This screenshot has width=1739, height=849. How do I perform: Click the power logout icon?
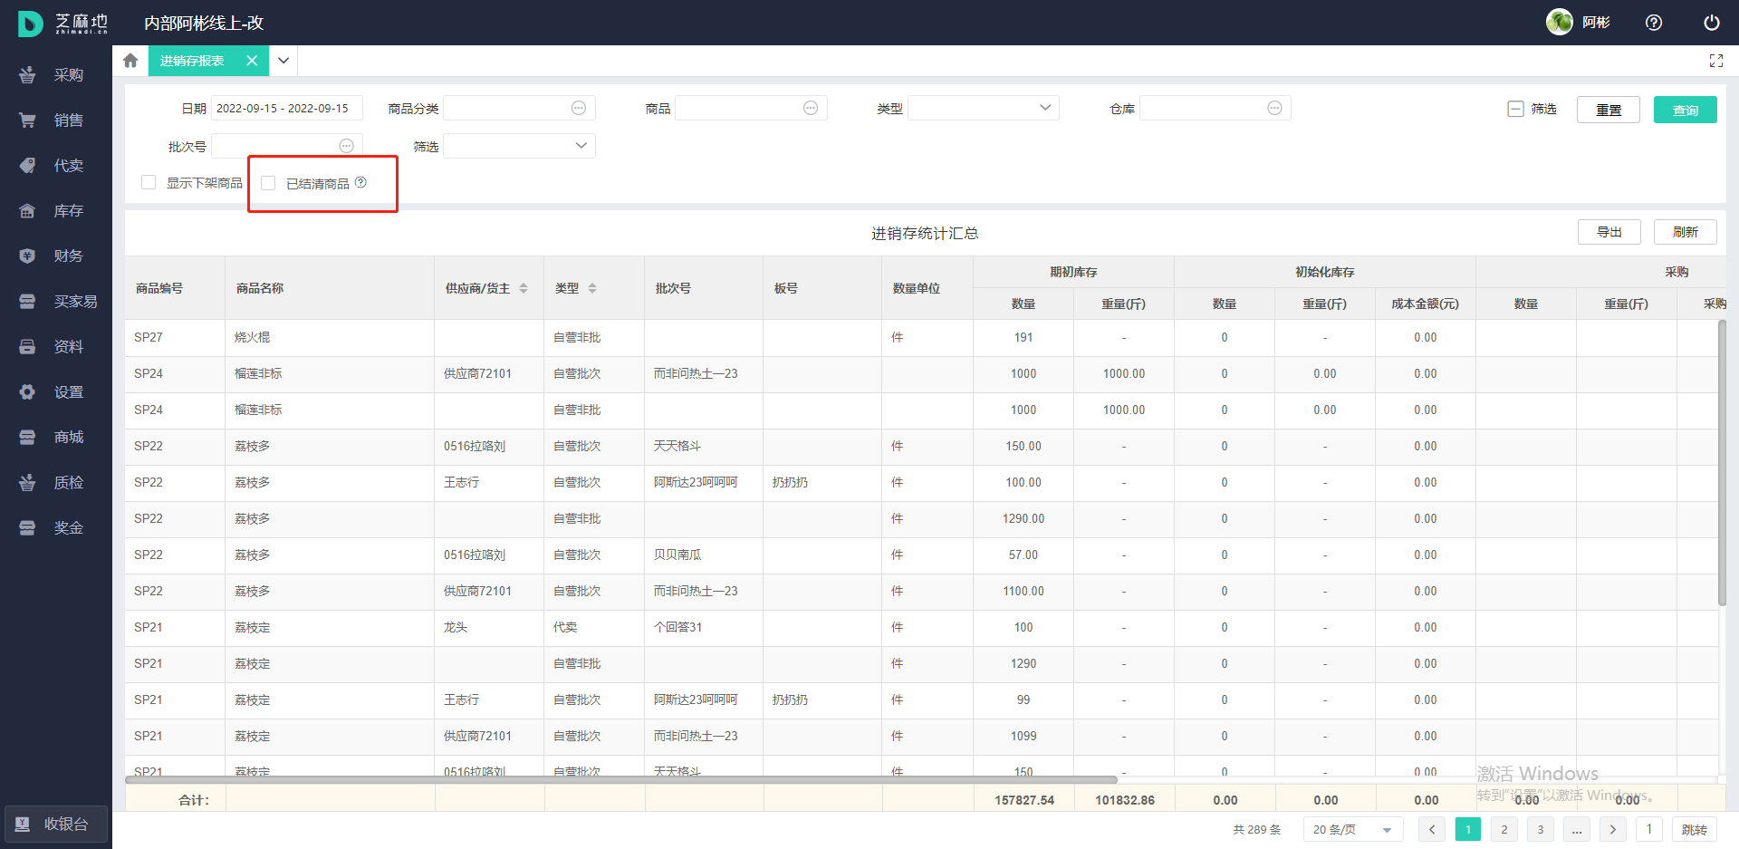click(1711, 23)
